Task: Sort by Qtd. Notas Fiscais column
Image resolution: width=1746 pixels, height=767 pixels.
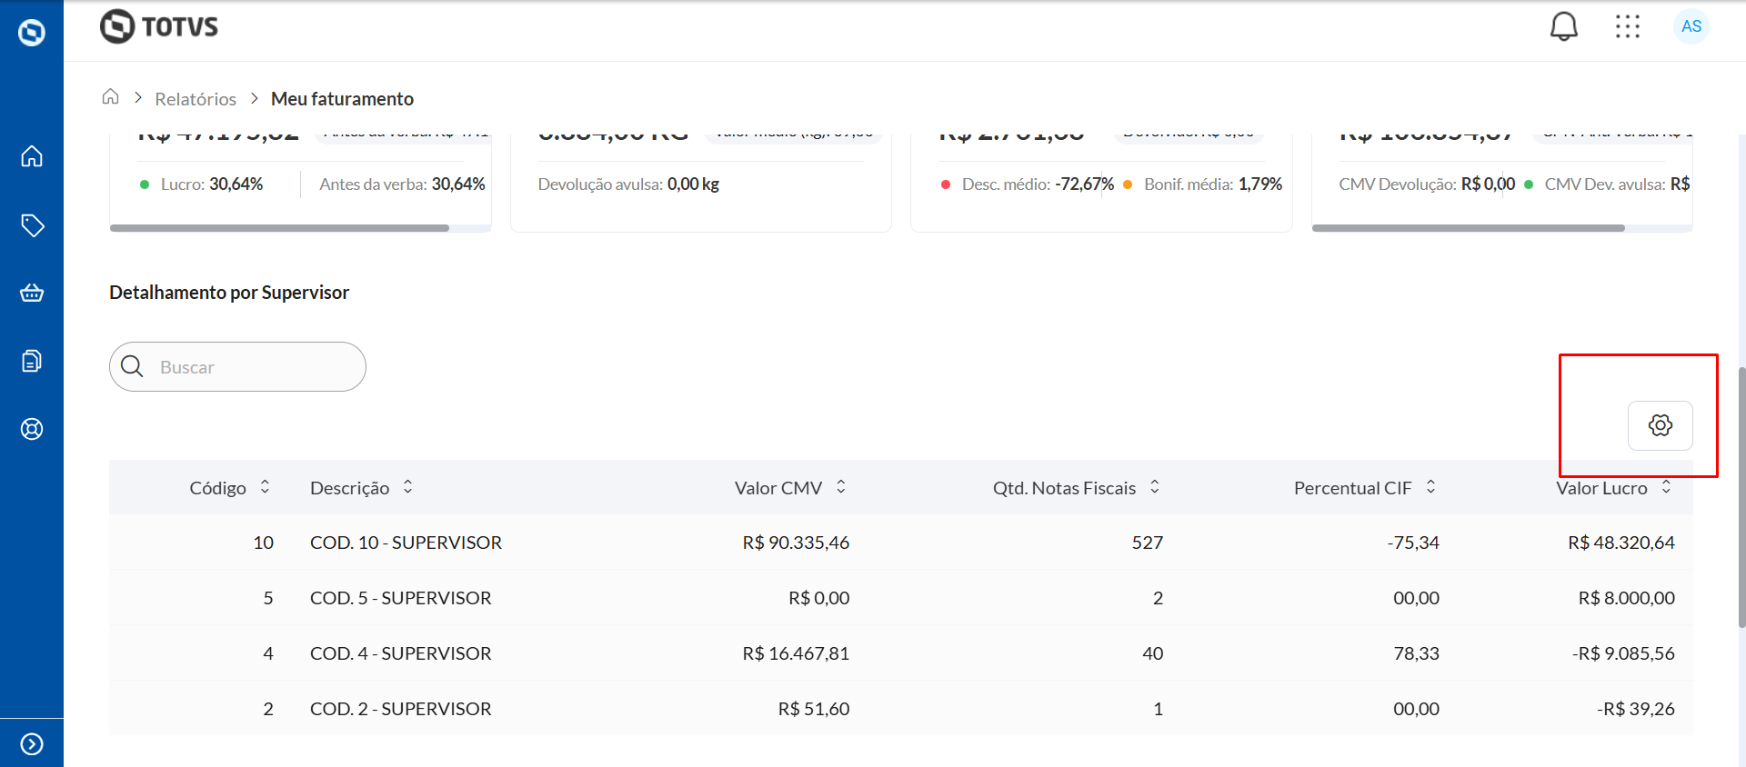Action: pos(1155,487)
